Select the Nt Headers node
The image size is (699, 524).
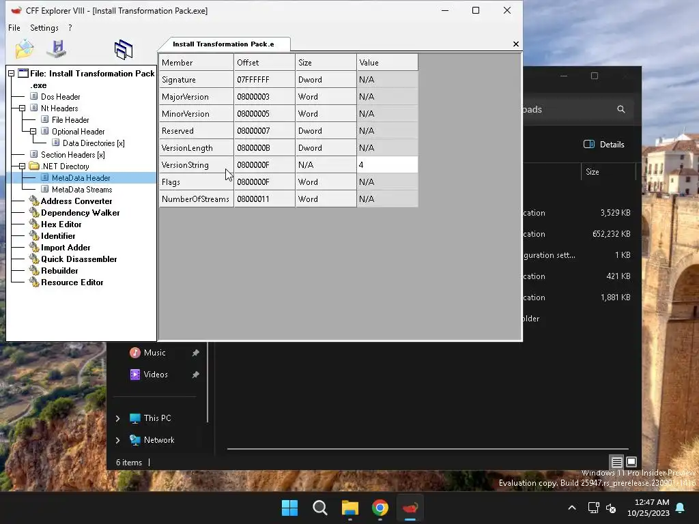(x=59, y=108)
